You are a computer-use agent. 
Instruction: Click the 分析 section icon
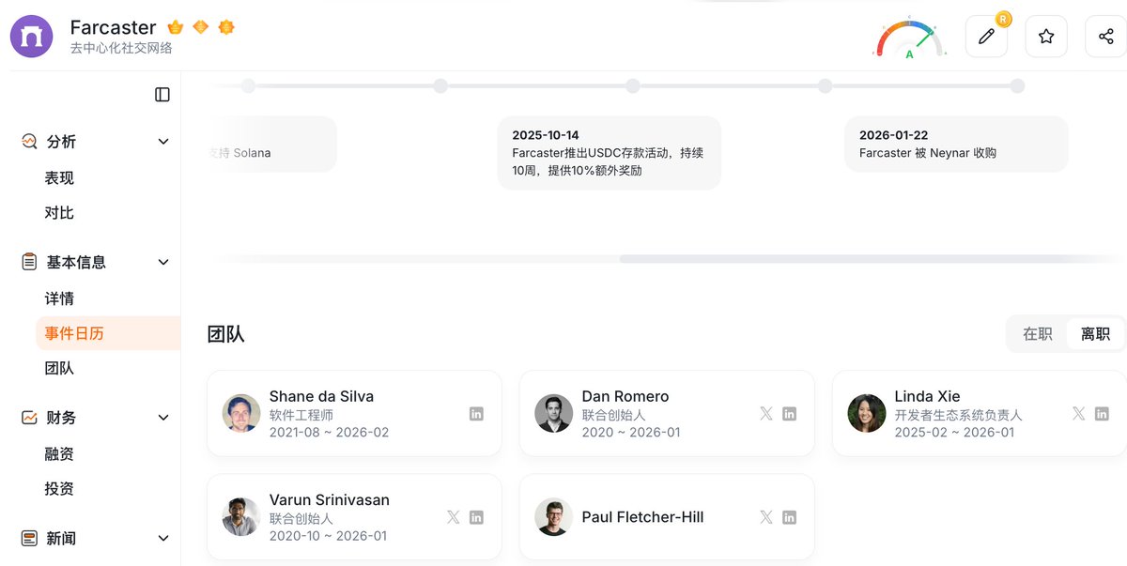click(30, 142)
